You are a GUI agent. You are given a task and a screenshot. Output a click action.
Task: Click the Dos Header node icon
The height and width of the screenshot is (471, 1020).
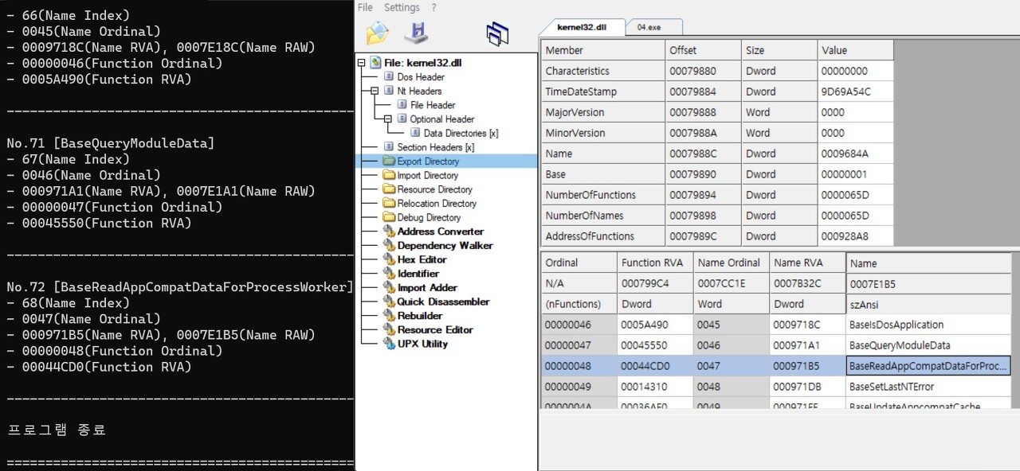click(x=389, y=76)
